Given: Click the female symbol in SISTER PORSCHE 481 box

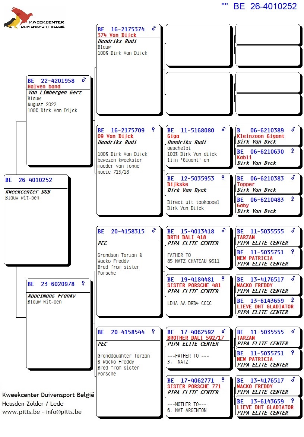Looking at the screenshot, I should click(x=223, y=279).
